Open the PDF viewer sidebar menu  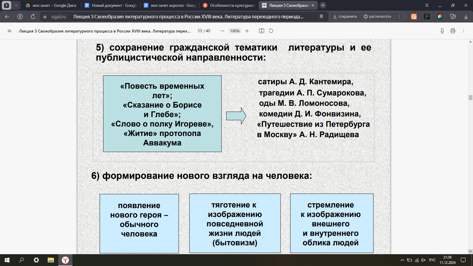pos(9,31)
